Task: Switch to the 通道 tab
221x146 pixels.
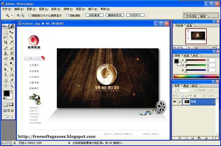Action: 186,86
